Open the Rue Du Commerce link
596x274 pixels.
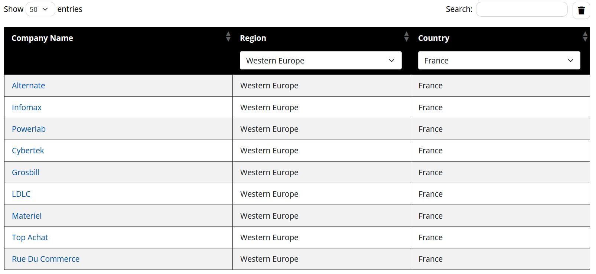46,259
